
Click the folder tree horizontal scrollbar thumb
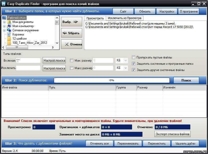point(17,47)
